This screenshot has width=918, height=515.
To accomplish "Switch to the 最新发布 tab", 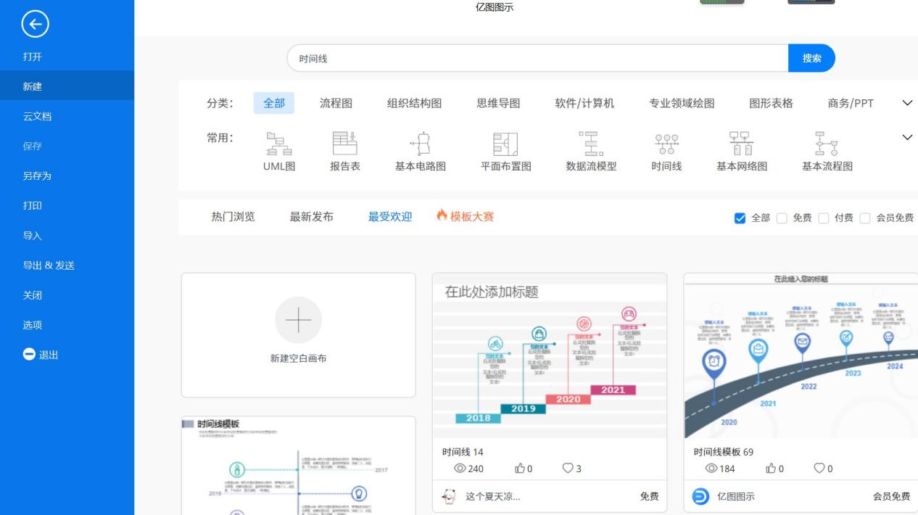I will pos(311,216).
